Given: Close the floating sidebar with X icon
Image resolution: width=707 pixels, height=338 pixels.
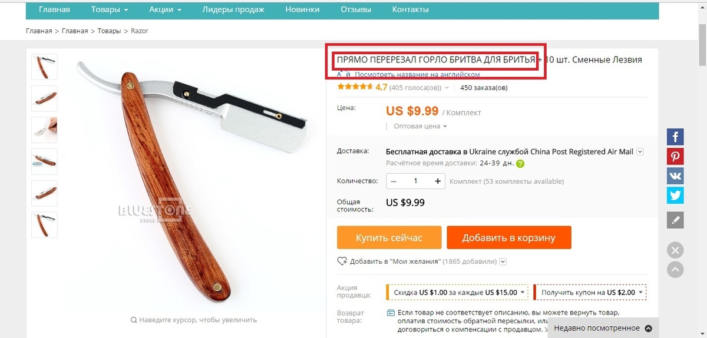Looking at the screenshot, I should 675,250.
